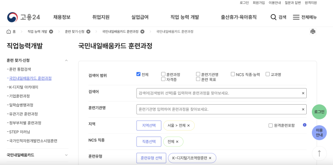Image resolution: width=333 pixels, height=165 pixels.
Task: Open 국민내일배움카드 훈련과정 sidebar link
Action: point(30,78)
